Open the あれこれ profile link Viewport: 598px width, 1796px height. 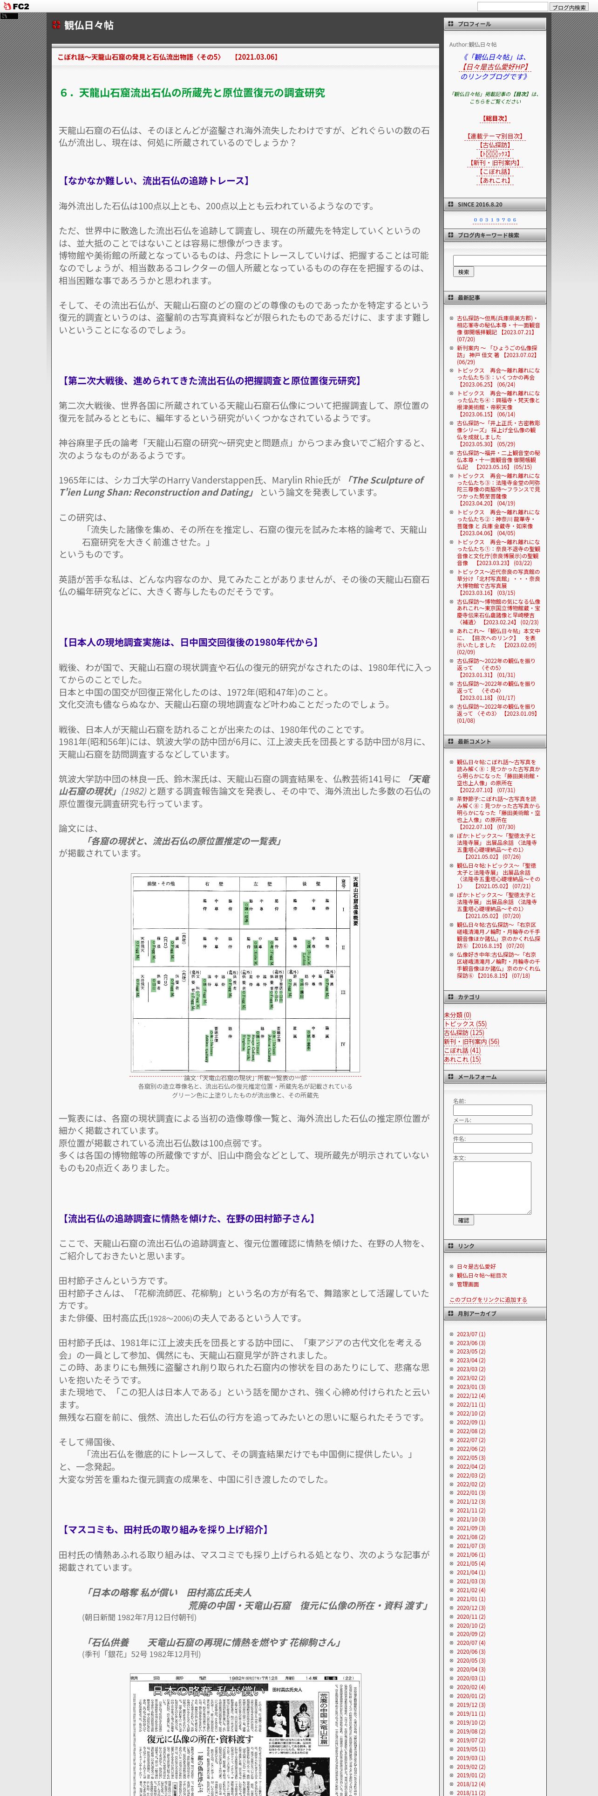tap(495, 180)
